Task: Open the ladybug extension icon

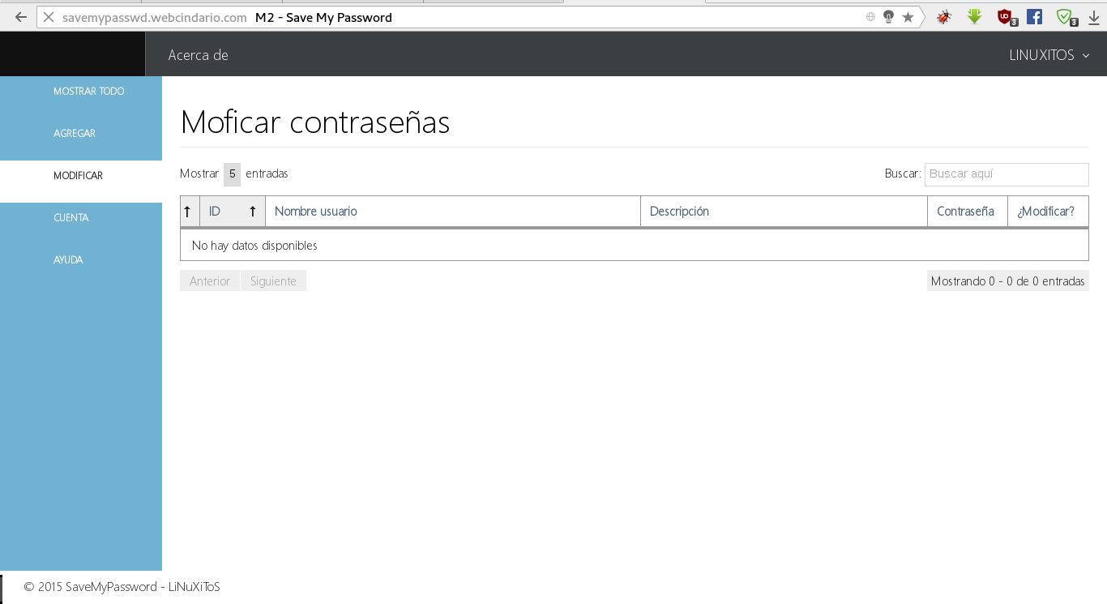Action: [944, 17]
